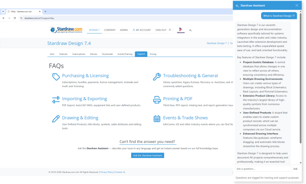The height and width of the screenshot is (184, 306).
Task: Open the browser tab search dropdown
Action: 3,12
